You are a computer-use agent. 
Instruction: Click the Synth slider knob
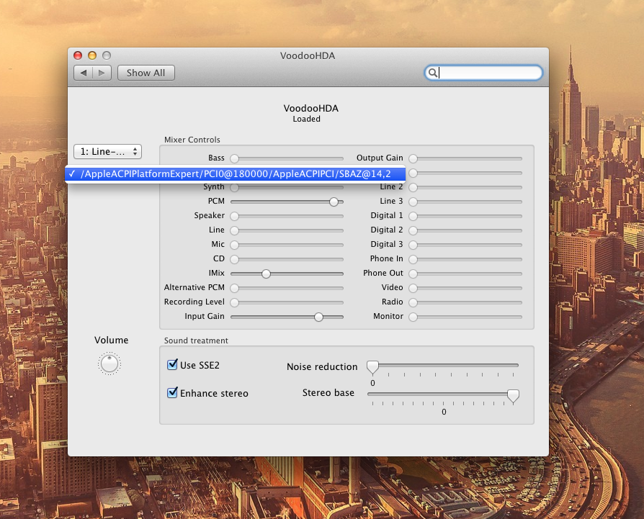(235, 187)
